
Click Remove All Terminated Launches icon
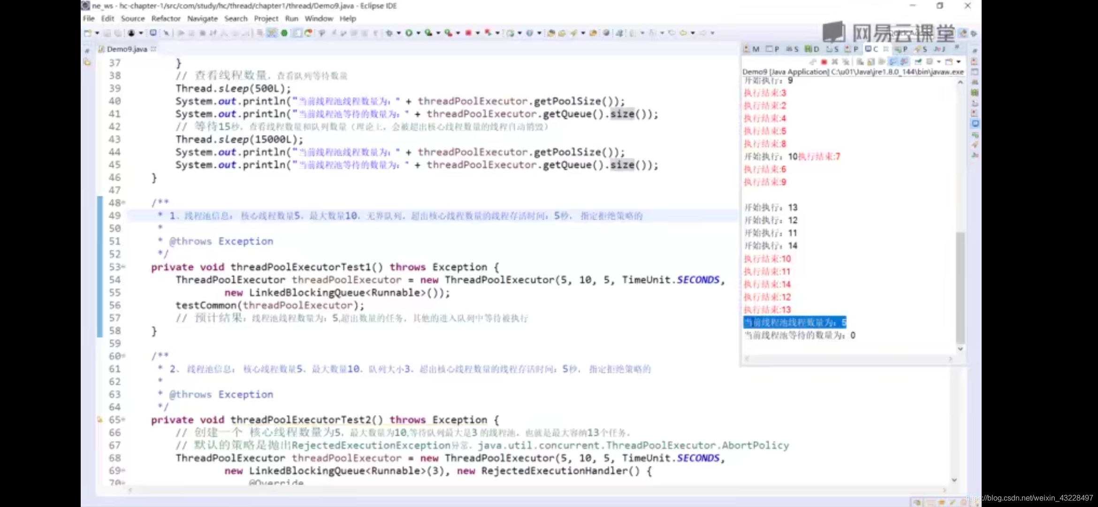click(846, 61)
